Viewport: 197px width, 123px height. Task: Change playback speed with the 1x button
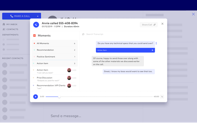(x=162, y=97)
